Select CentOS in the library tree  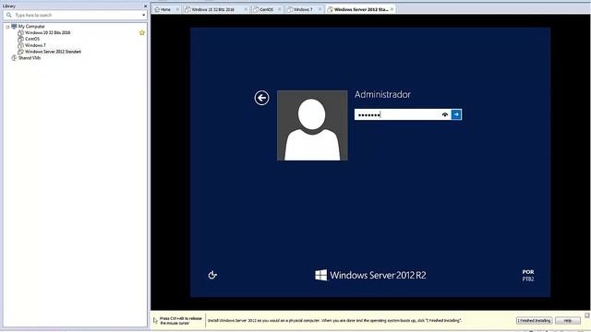pos(32,39)
